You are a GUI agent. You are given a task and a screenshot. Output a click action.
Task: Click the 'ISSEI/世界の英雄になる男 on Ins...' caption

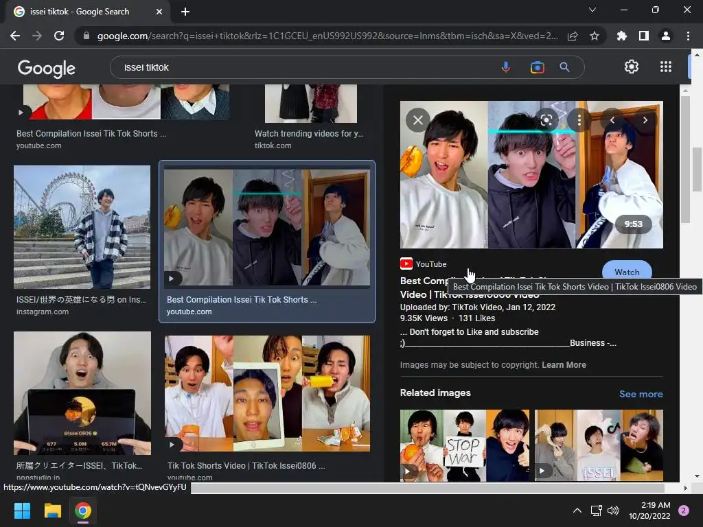(81, 299)
